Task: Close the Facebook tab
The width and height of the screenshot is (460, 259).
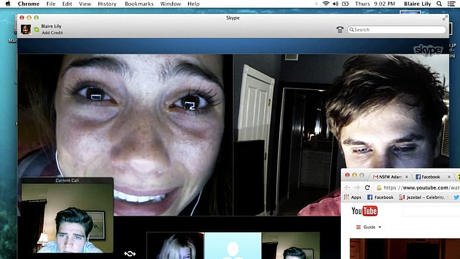Action: point(449,177)
